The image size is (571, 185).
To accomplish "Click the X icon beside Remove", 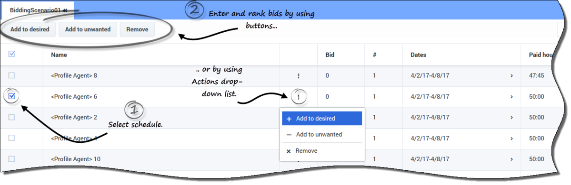I will click(x=289, y=151).
